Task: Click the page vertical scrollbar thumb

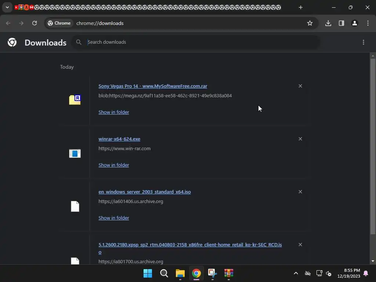Action: point(373,146)
